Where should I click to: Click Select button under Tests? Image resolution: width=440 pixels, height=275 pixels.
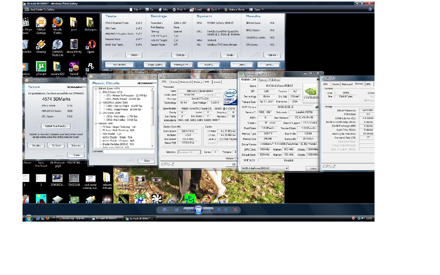pos(134,55)
